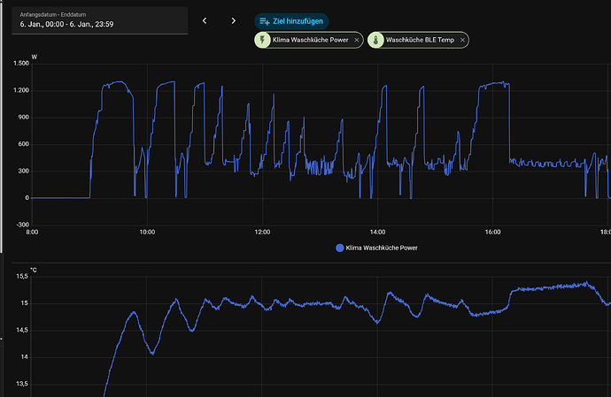This screenshot has width=611, height=397.
Task: Remove the Klima Waschküche Power chip
Action: click(357, 40)
